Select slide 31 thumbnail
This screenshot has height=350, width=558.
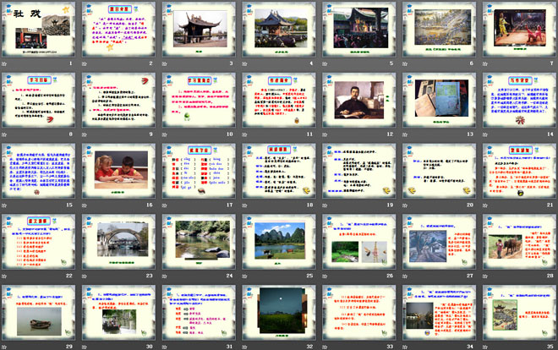pyautogui.click(x=199, y=313)
